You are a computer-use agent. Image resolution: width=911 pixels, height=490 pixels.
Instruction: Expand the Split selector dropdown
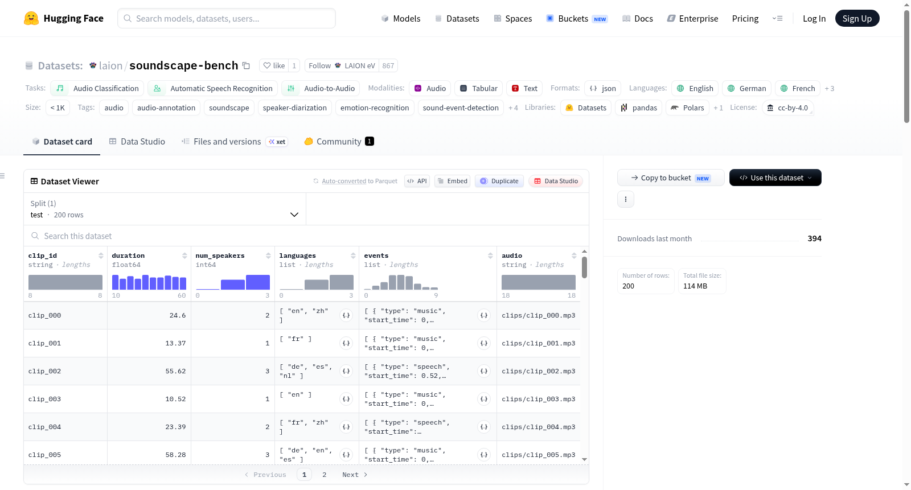165,209
